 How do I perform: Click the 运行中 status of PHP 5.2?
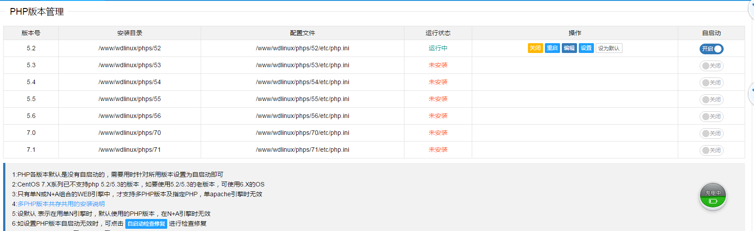[x=438, y=48]
